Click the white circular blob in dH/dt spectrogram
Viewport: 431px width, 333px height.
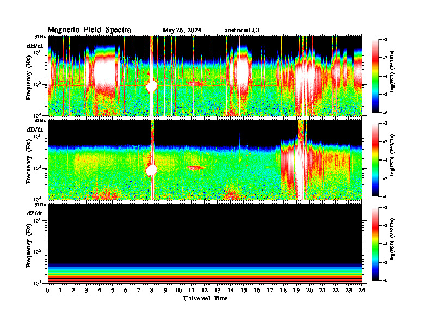(x=151, y=86)
